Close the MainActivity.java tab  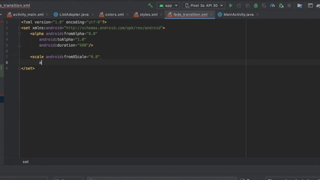pos(257,14)
